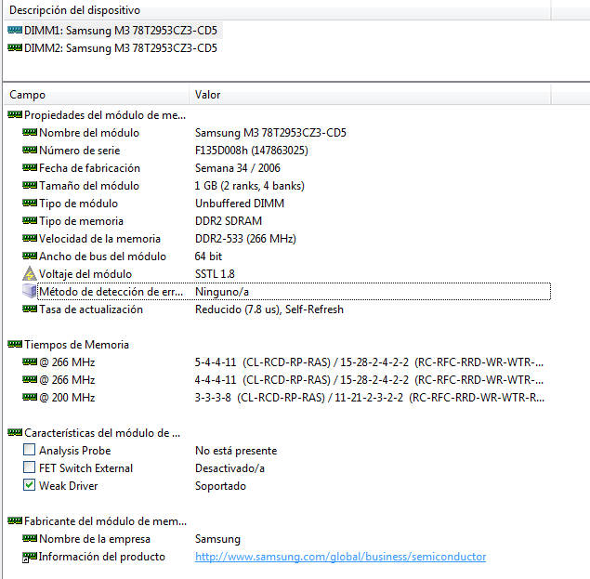Click the DIMM2 memory module icon

[x=15, y=47]
